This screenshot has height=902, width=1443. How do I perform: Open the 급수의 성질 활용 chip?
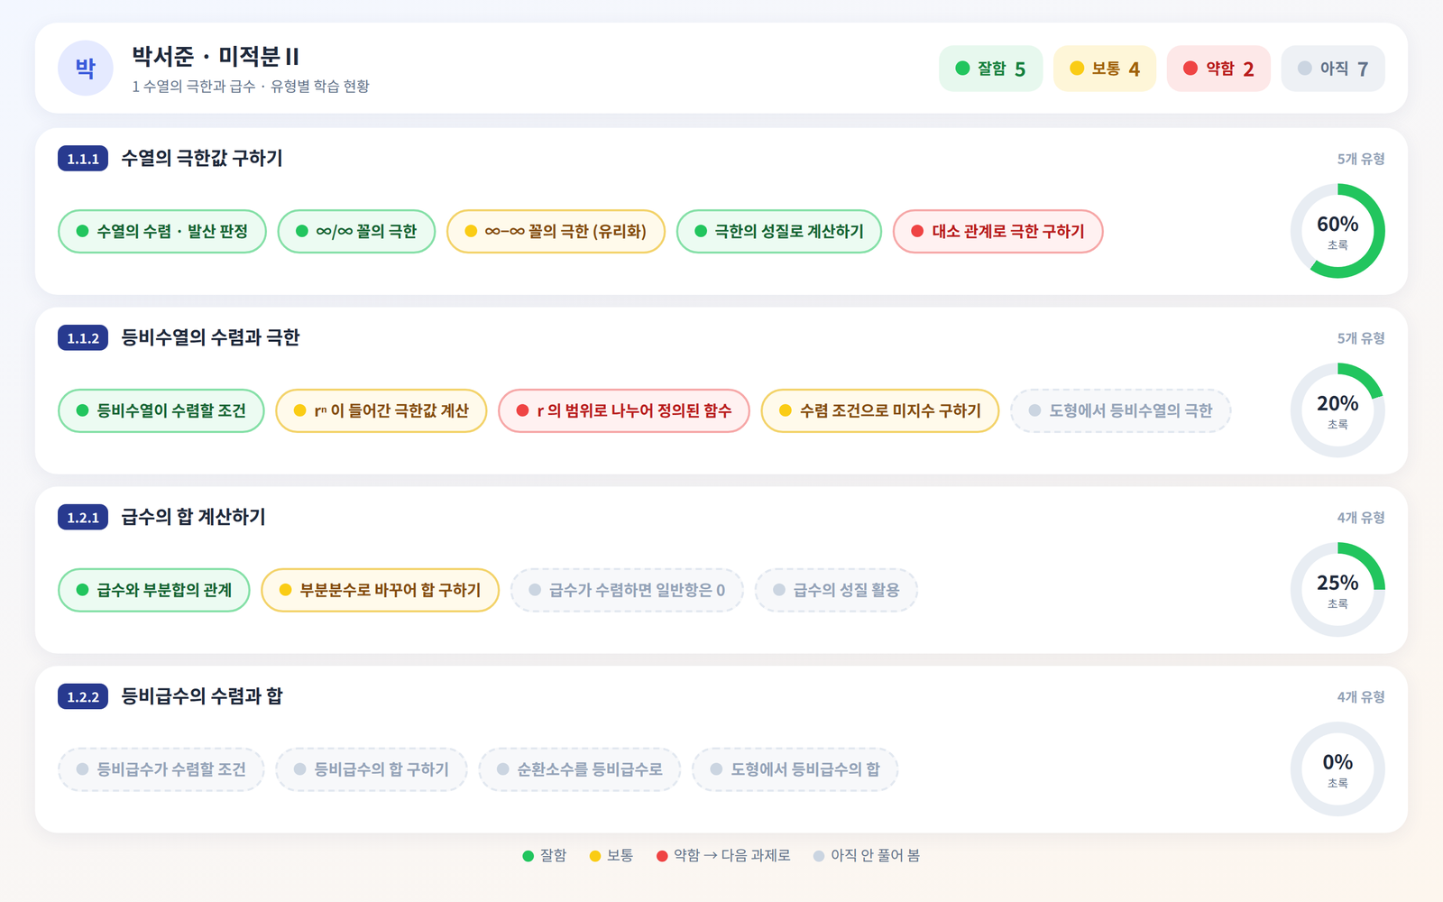[x=836, y=590]
